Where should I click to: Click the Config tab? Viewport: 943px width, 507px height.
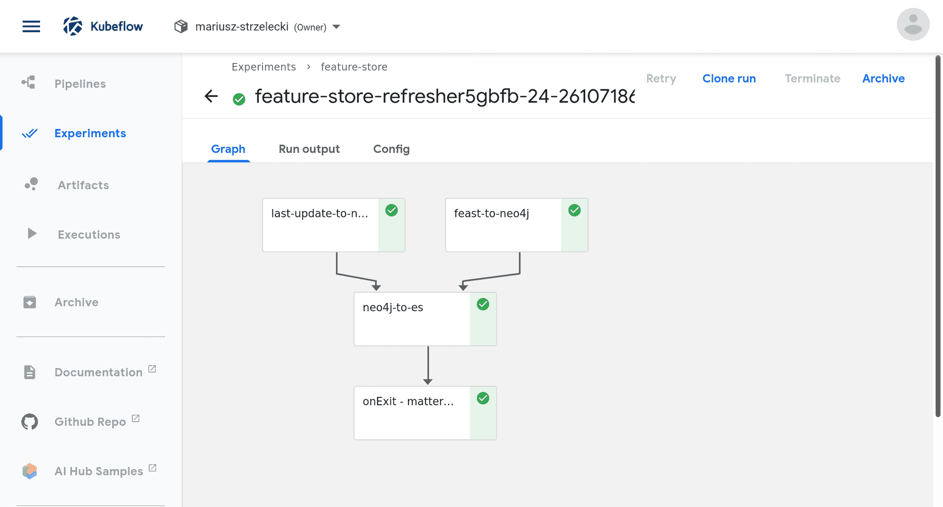(x=391, y=149)
